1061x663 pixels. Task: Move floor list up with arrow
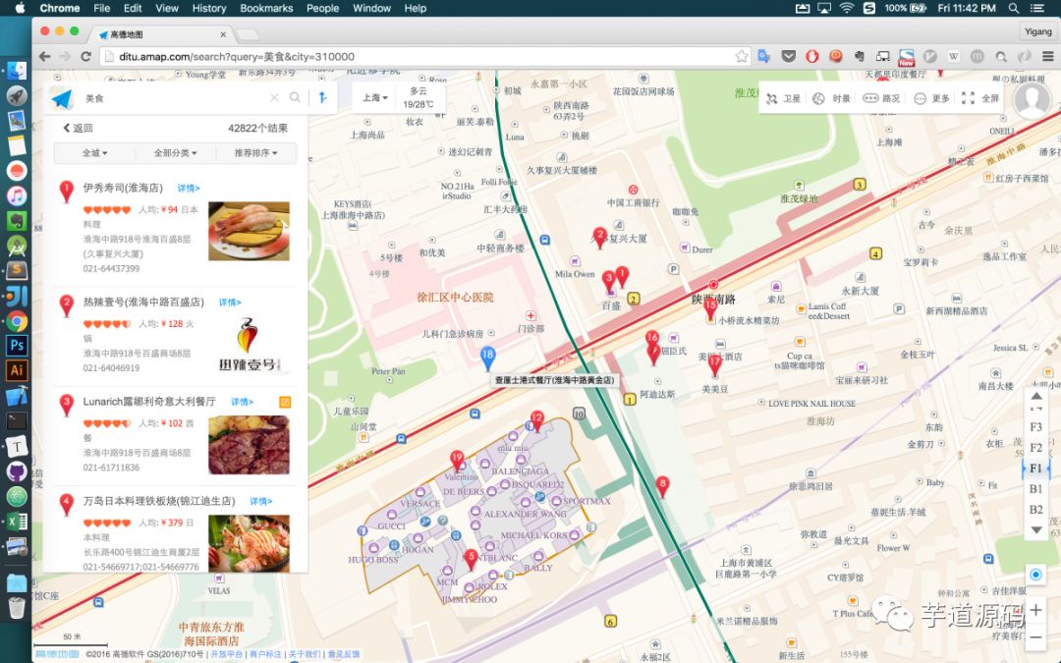(x=1036, y=397)
